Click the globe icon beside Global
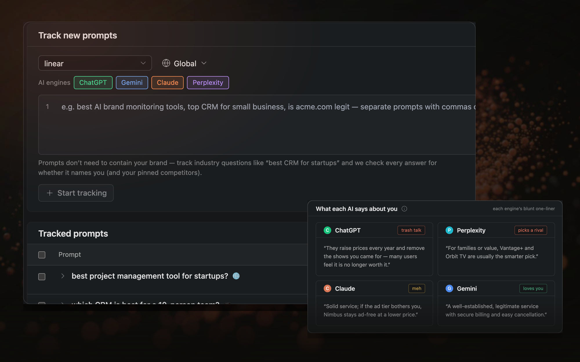 (x=166, y=63)
